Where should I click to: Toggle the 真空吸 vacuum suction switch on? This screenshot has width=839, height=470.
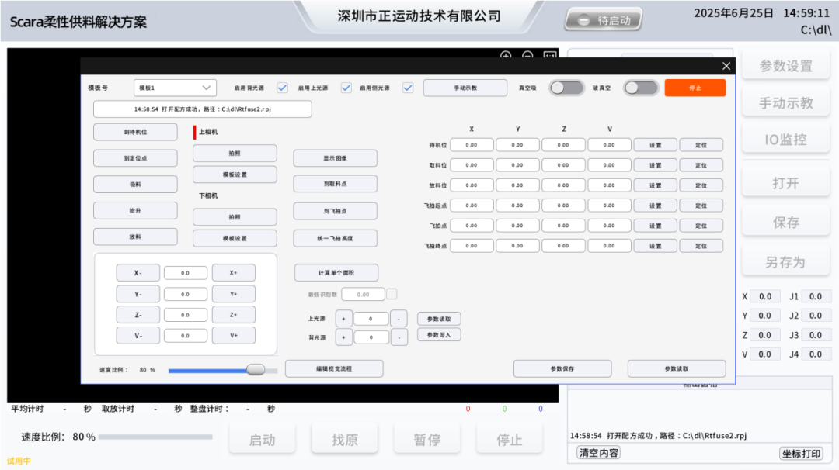pyautogui.click(x=566, y=88)
